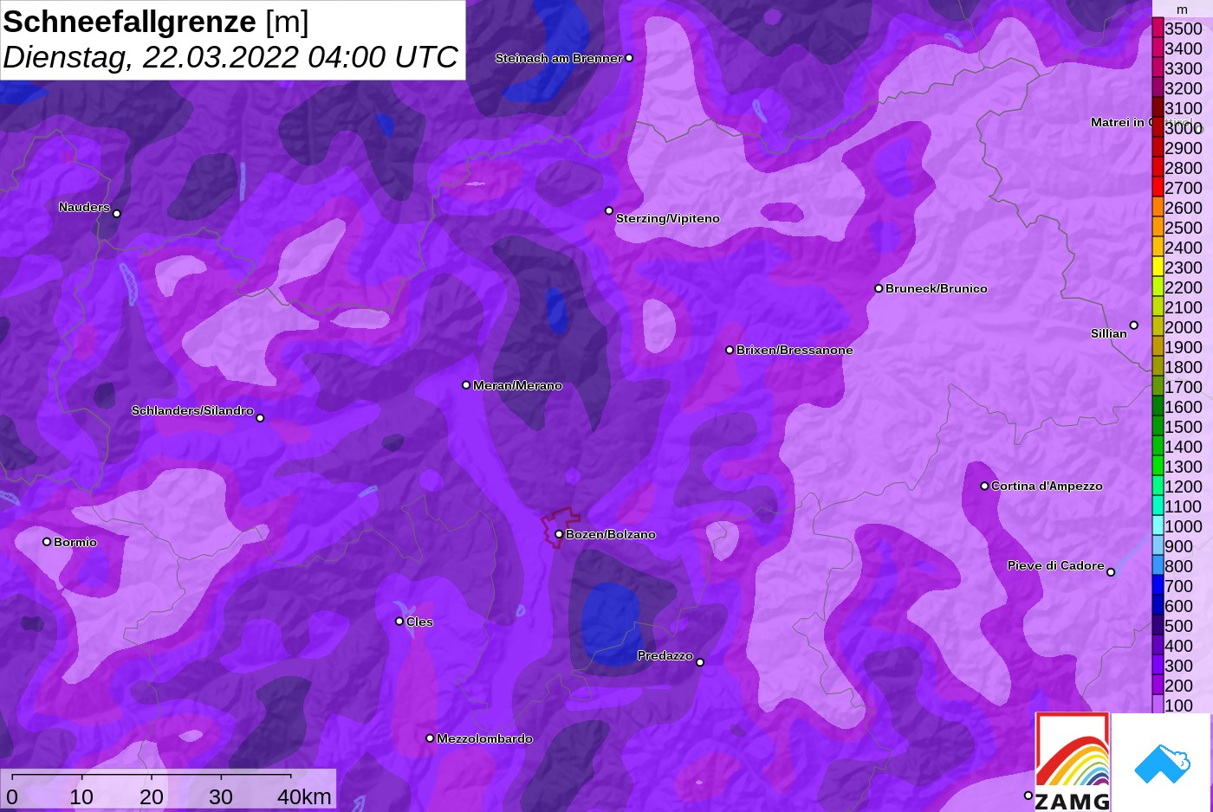Click the 20 mark on scale bar
Screen dimensions: 1213x812
(x=152, y=796)
